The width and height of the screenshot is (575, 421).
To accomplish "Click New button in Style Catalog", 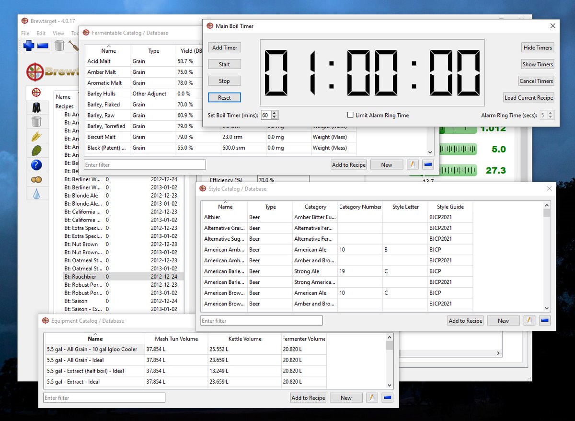I will pyautogui.click(x=503, y=320).
